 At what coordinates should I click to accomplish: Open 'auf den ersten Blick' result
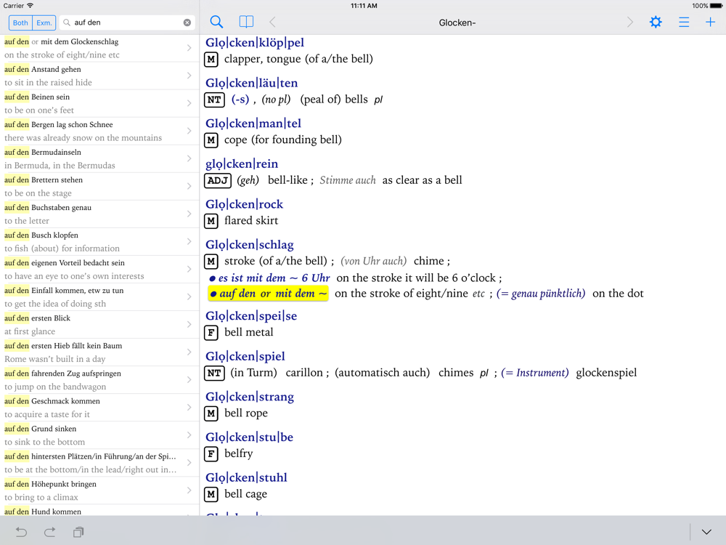tap(99, 324)
